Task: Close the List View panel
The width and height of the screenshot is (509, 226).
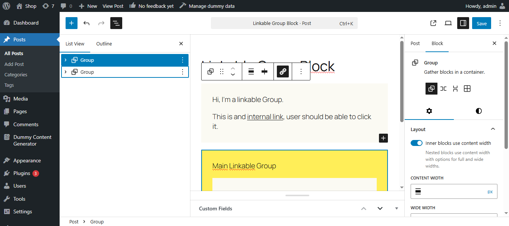Action: [181, 44]
